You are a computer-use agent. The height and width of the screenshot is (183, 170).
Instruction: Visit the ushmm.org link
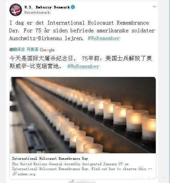click(x=27, y=174)
